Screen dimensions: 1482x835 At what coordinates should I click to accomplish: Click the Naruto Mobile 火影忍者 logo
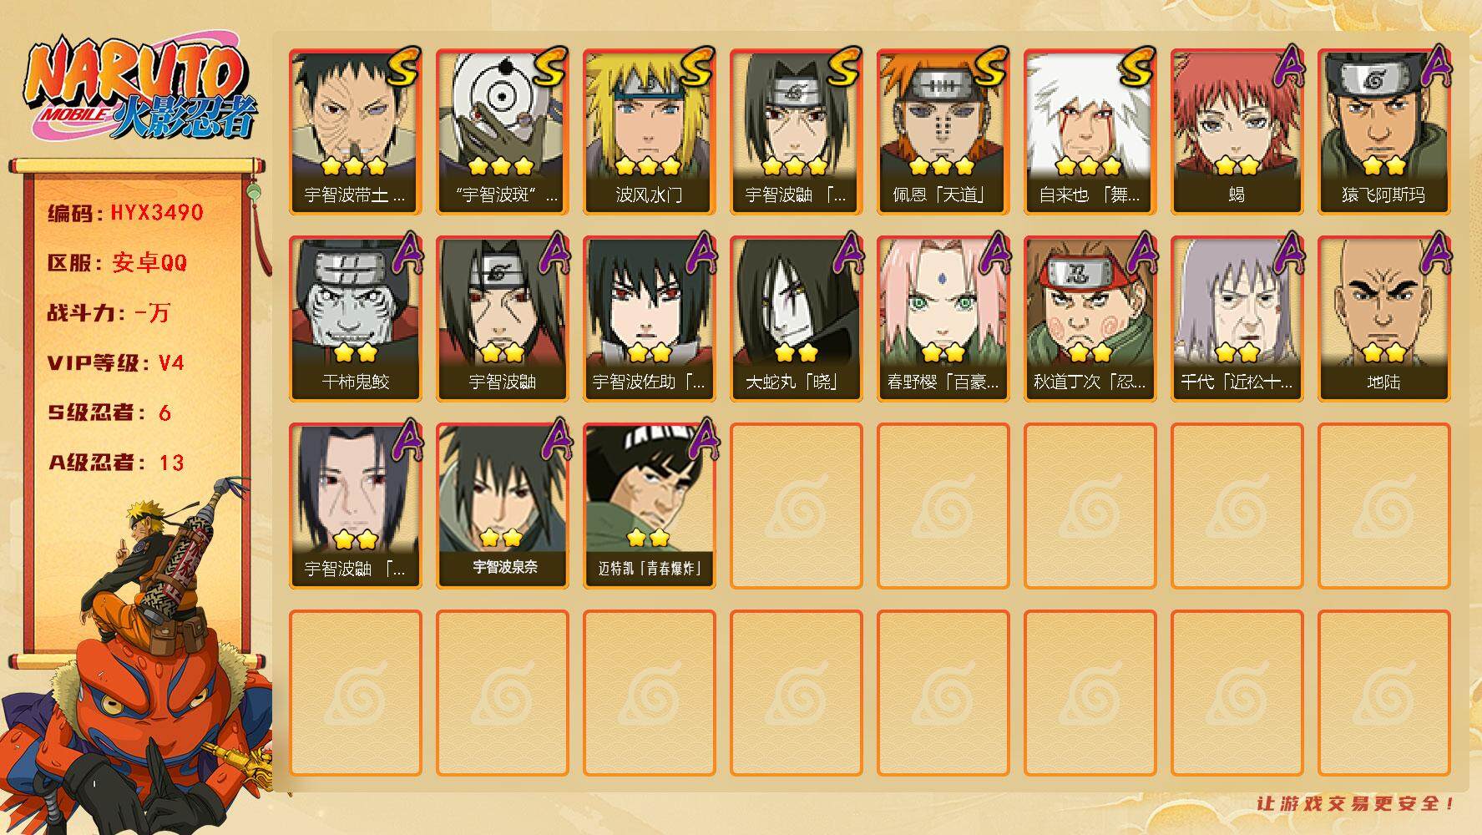(x=139, y=90)
